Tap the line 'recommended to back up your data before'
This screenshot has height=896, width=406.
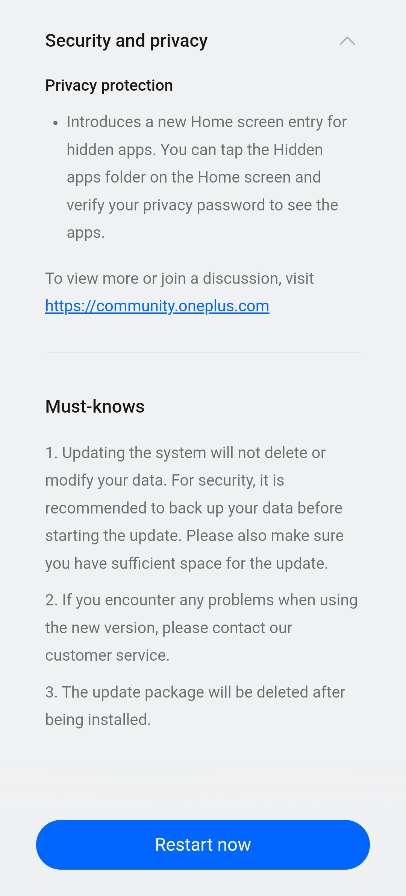click(x=194, y=508)
